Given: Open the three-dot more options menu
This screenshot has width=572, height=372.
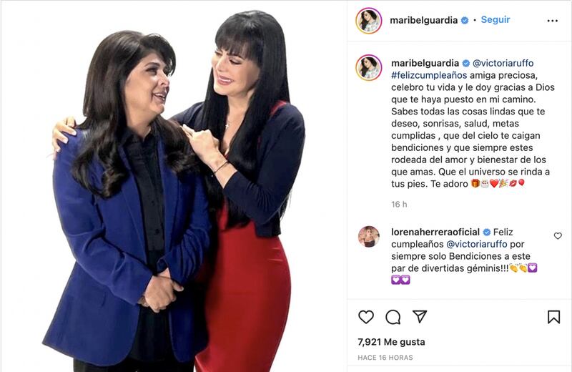Looking at the screenshot, I should click(x=552, y=21).
